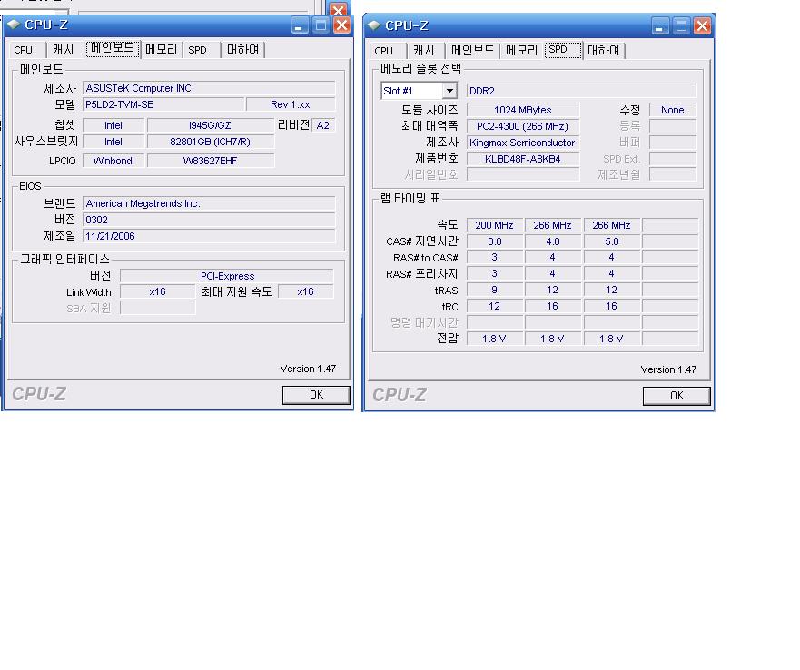Click the W83627EHF LPCIO value

(210, 161)
